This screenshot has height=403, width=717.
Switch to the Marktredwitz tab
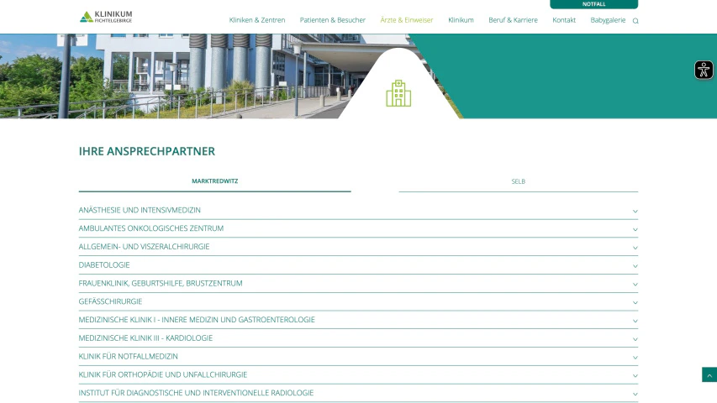(x=214, y=181)
